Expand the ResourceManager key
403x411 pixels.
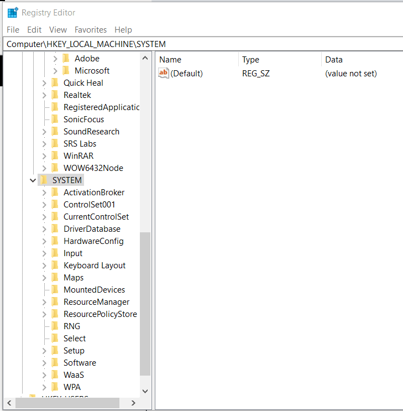[44, 302]
